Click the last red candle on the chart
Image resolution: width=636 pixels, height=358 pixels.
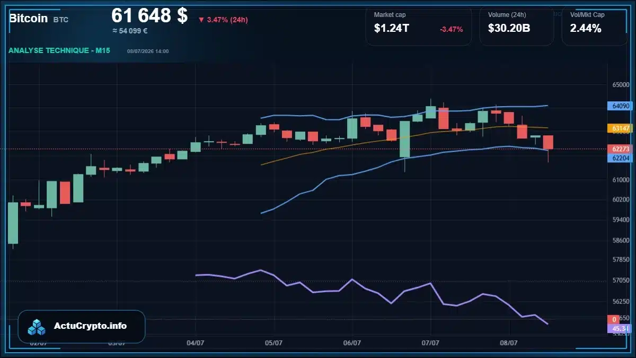tap(548, 142)
